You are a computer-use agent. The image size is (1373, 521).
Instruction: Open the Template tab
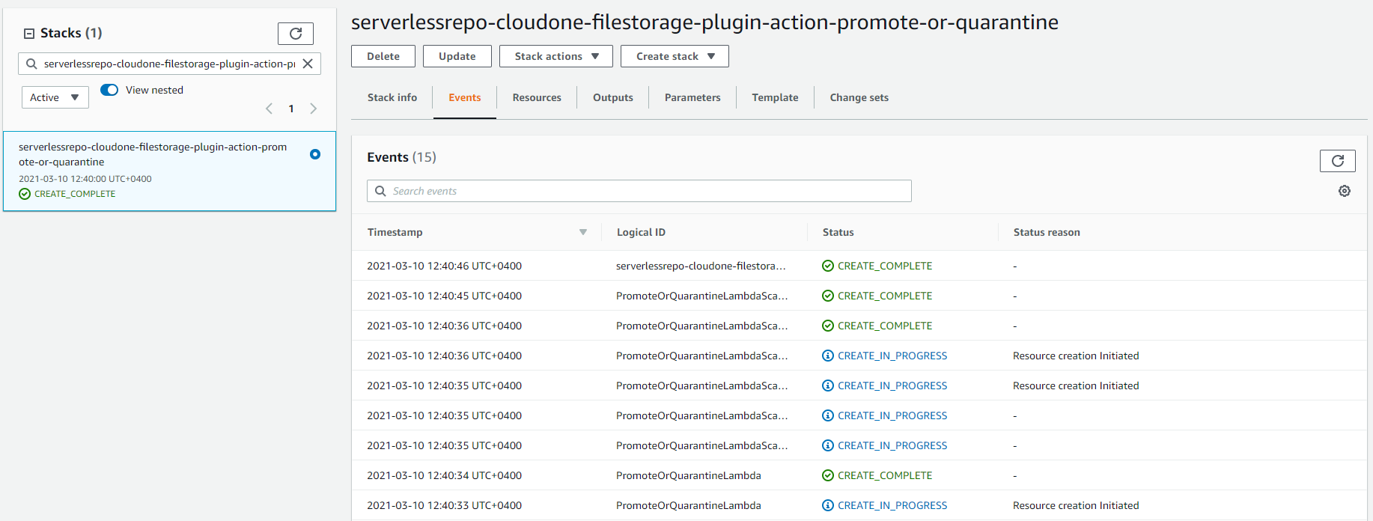pyautogui.click(x=775, y=97)
